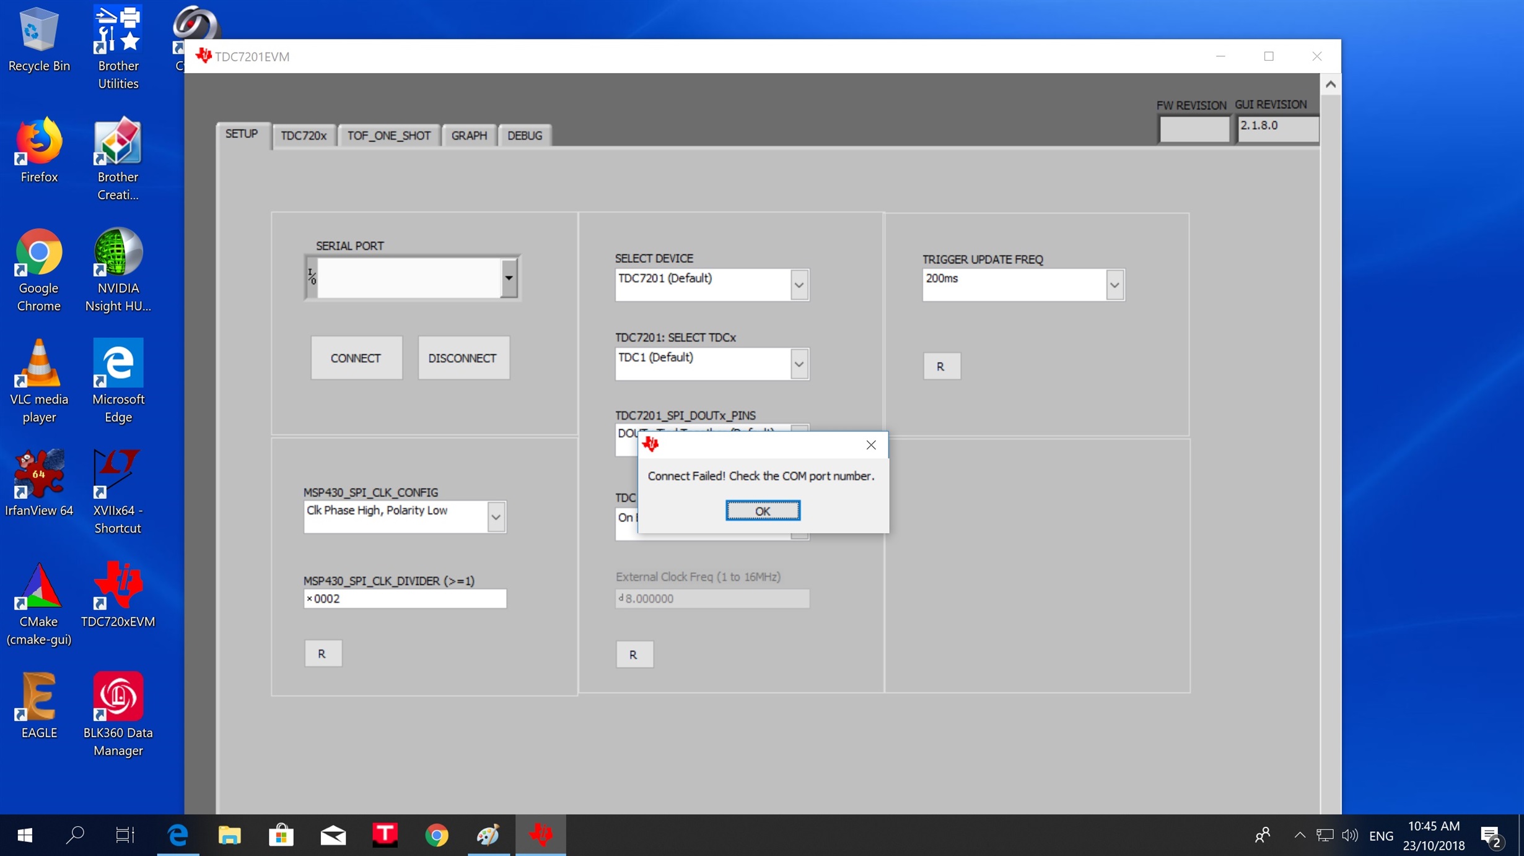Open File Explorer from the taskbar
1524x856 pixels.
coord(229,835)
